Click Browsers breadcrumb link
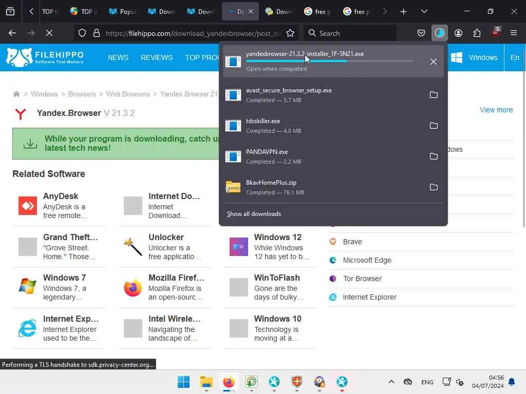The height and width of the screenshot is (394, 526). pos(82,94)
